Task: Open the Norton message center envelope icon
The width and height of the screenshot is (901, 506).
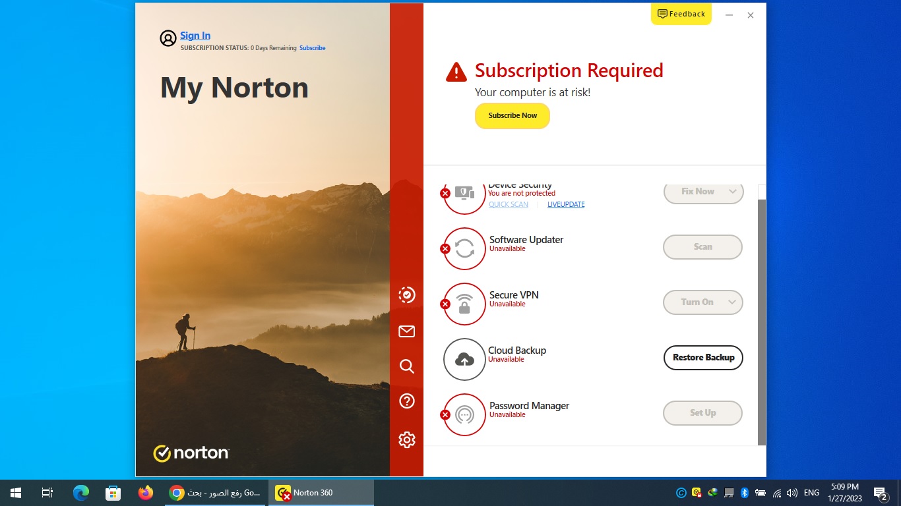Action: tap(407, 331)
